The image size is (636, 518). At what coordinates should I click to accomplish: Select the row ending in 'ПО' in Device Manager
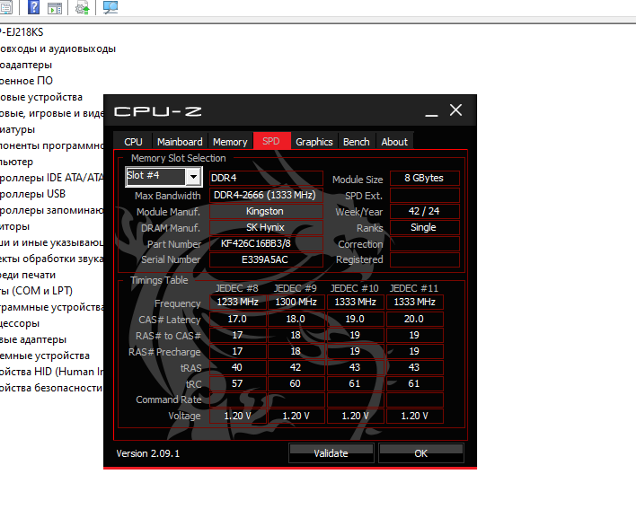(x=26, y=81)
